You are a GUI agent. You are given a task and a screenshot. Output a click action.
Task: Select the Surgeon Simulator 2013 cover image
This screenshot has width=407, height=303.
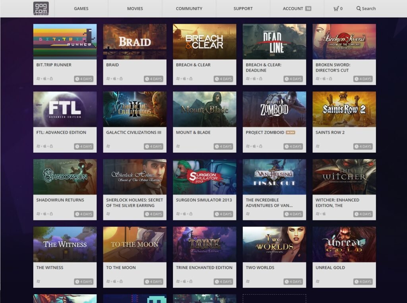pyautogui.click(x=204, y=177)
